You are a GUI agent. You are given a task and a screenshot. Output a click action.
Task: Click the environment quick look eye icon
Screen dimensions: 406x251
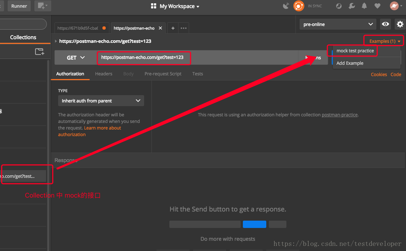coord(385,24)
